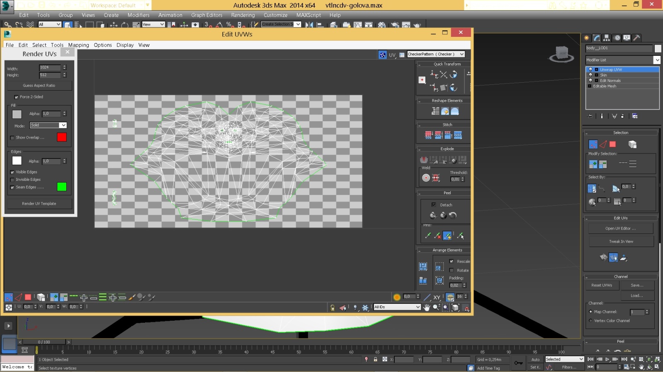
Task: Toggle Rescale checkbox in Arrange Elements
Action: pos(452,261)
